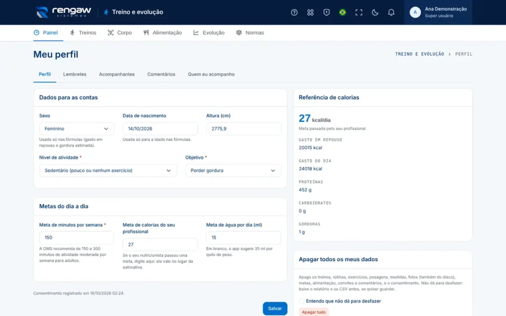
Task: Click the PERFIL breadcrumb text
Action: tap(464, 54)
